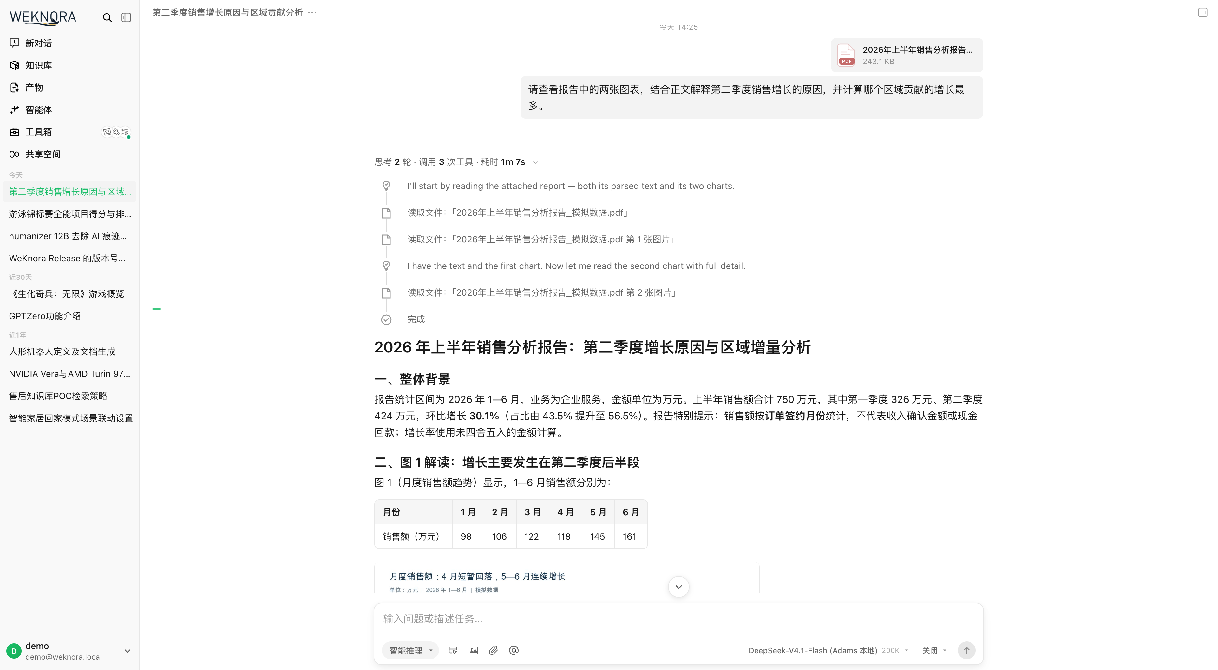
Task: Click the @ mention icon
Action: point(514,650)
